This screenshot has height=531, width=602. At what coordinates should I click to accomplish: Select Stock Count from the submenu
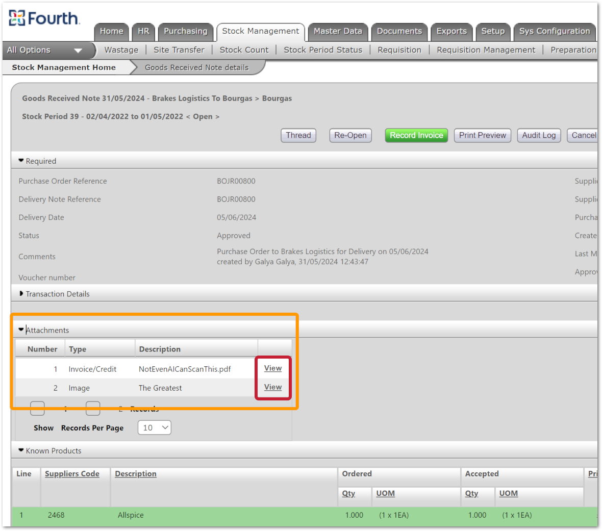click(x=244, y=50)
